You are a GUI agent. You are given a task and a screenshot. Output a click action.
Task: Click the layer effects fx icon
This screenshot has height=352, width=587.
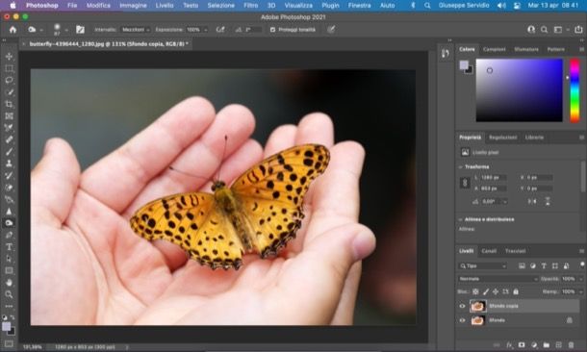coord(509,344)
